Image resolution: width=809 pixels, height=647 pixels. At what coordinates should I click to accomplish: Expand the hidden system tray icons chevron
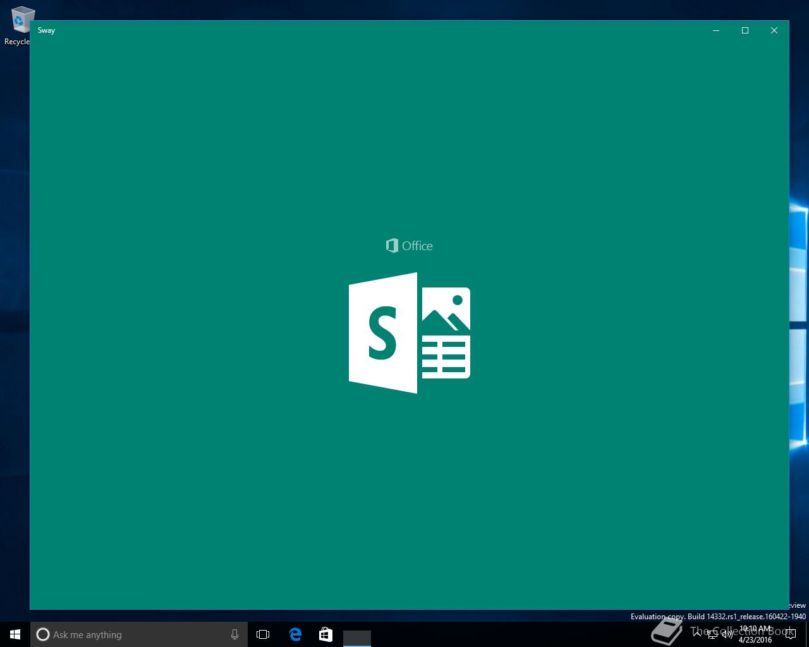(x=698, y=634)
